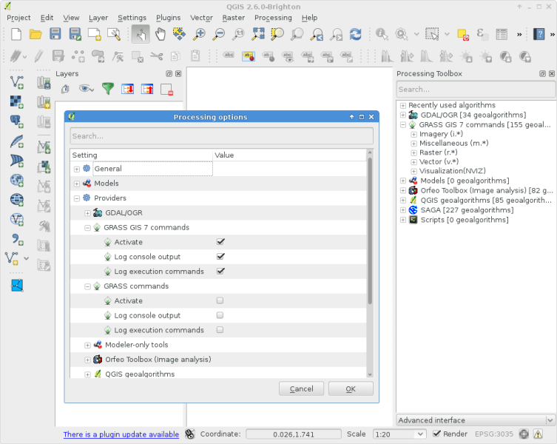The height and width of the screenshot is (444, 557).
Task: Expand Raster (r.*) in Processing Toolbox
Action: click(x=413, y=153)
